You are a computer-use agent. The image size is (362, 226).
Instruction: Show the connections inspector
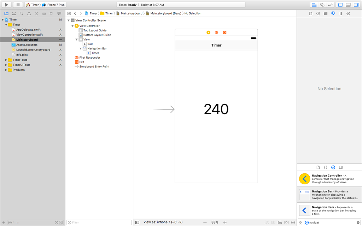[x=348, y=13]
